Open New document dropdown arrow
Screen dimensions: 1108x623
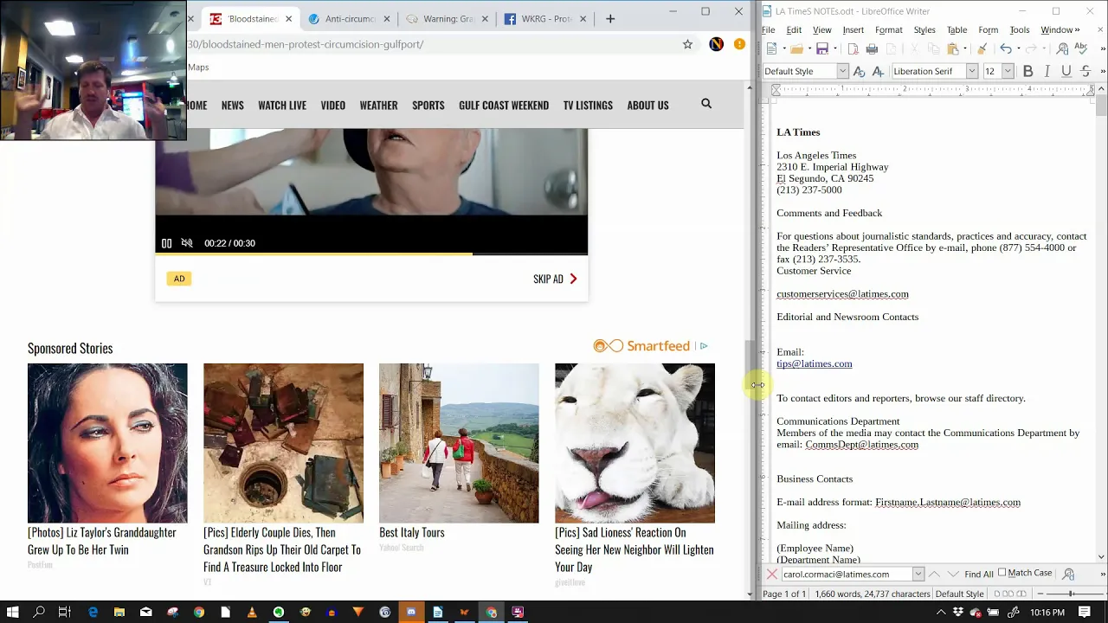pyautogui.click(x=784, y=49)
